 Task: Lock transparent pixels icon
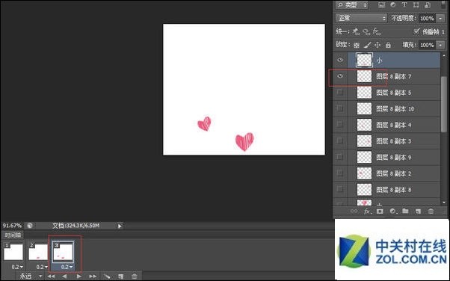click(357, 45)
